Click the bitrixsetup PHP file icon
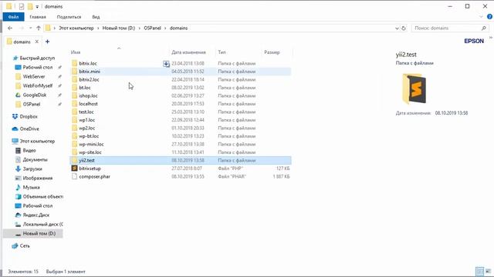Viewport: 494px width, 277px height. click(74, 169)
